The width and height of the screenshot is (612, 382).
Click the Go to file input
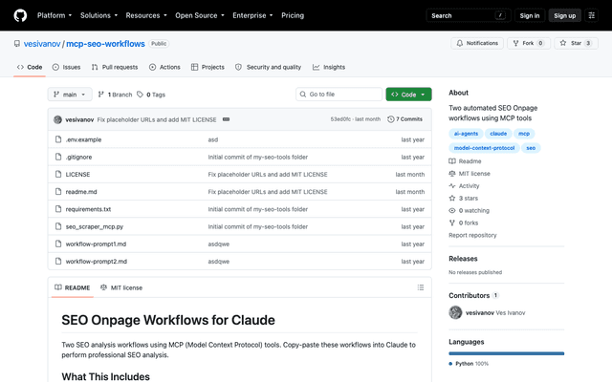(x=339, y=95)
